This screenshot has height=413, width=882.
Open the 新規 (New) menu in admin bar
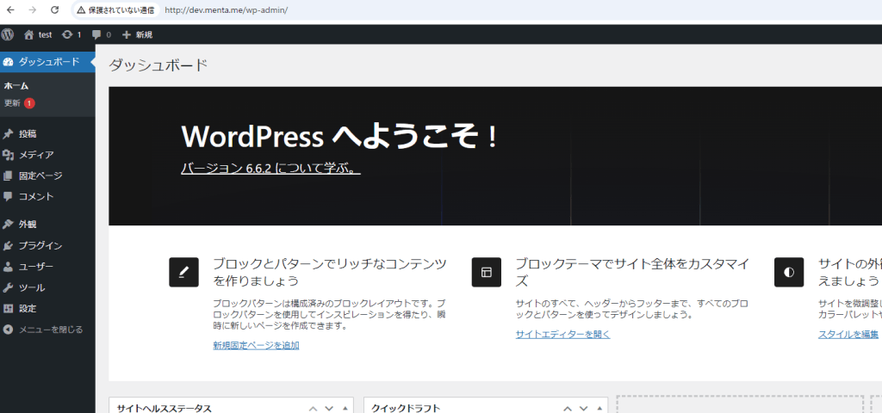tap(137, 34)
